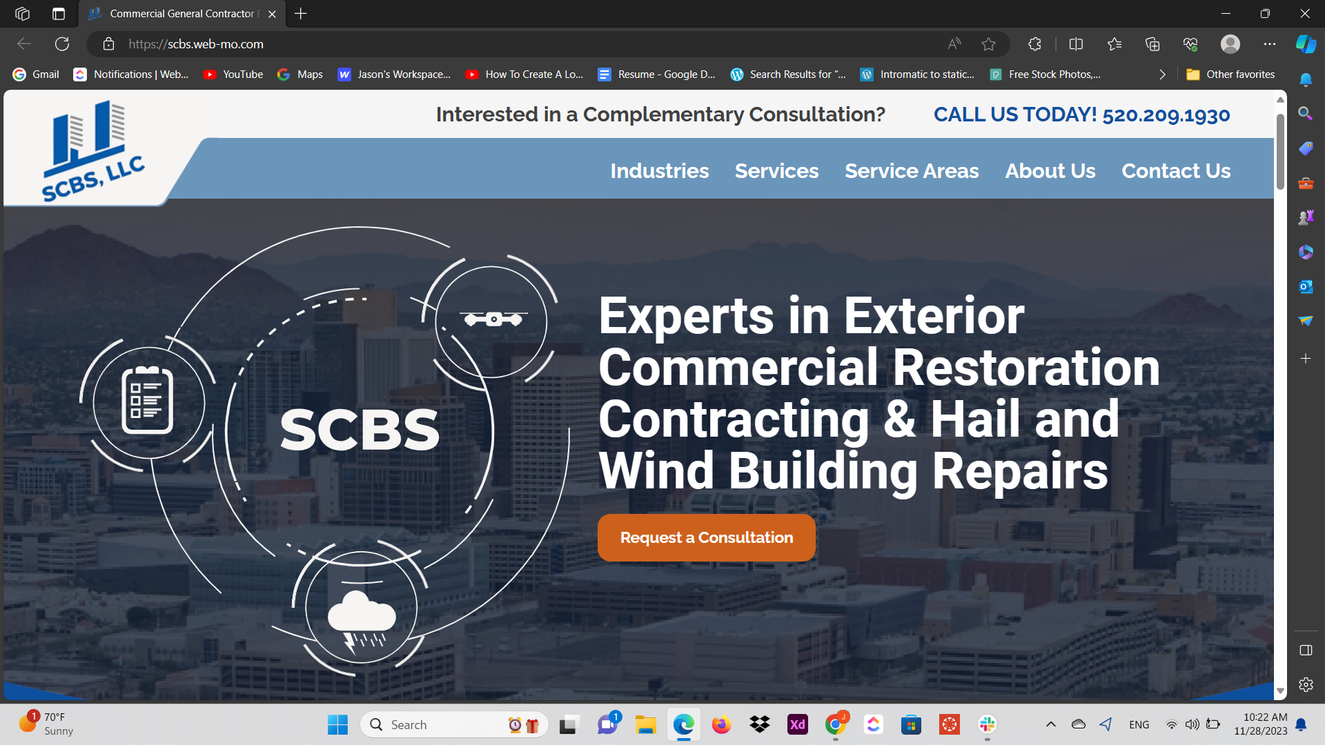This screenshot has width=1325, height=745.
Task: Click the Request a Consultation button
Action: point(706,537)
